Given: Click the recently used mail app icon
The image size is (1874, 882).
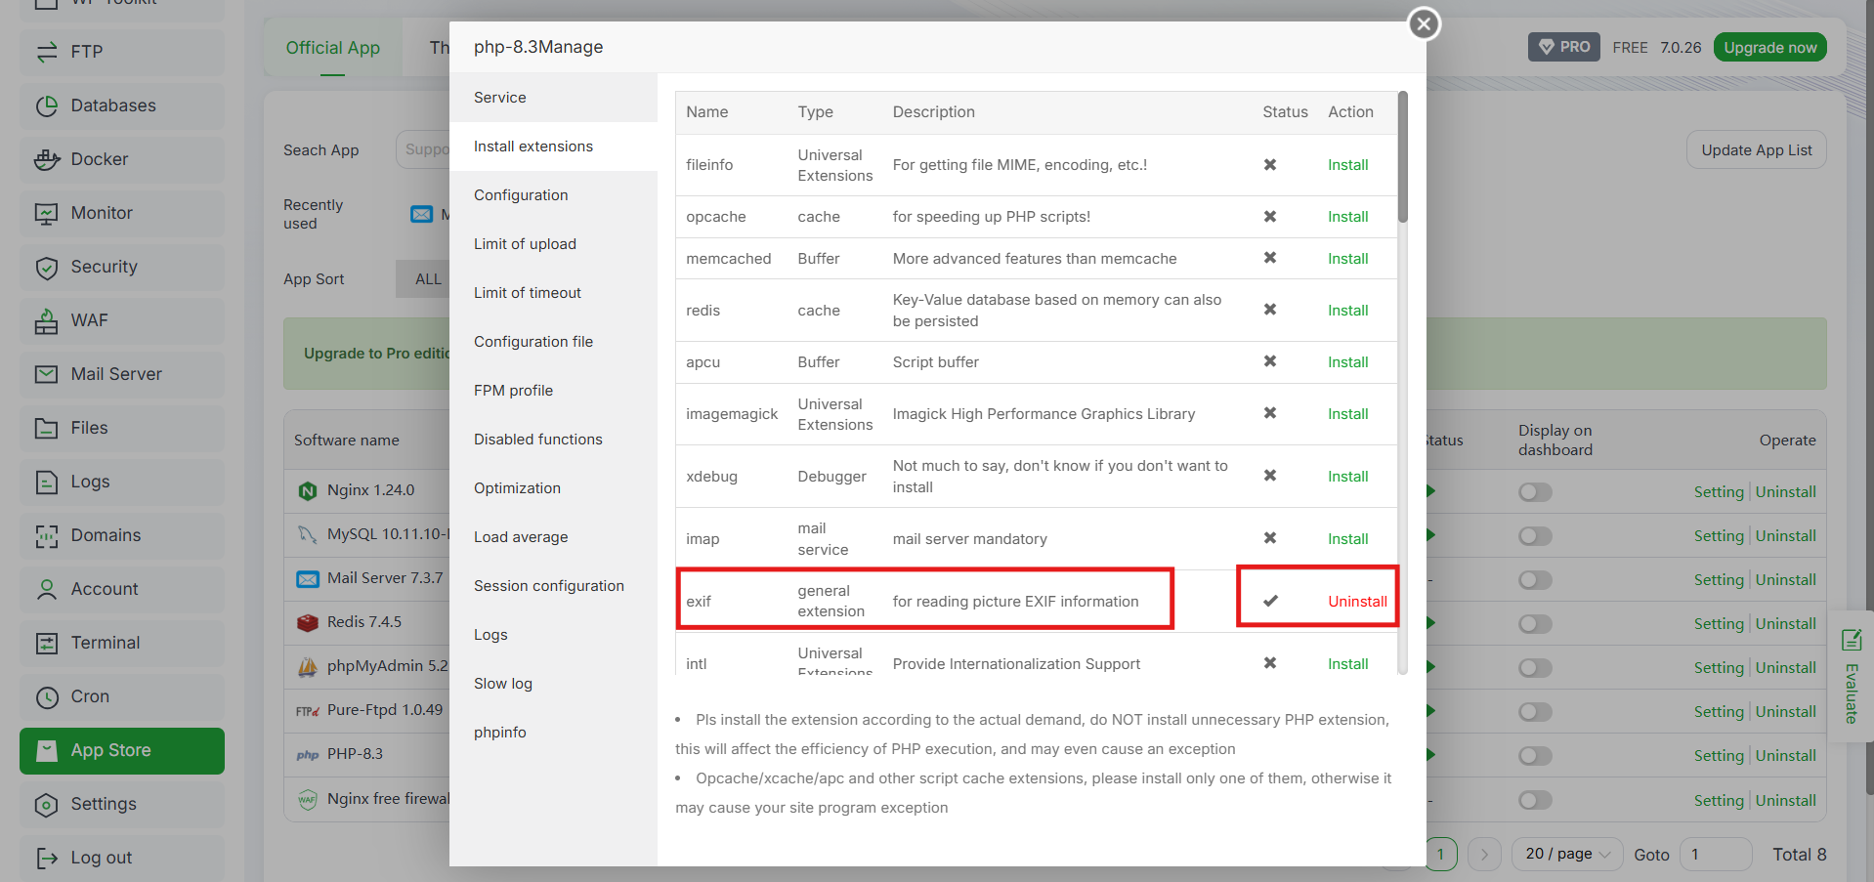Looking at the screenshot, I should tap(422, 214).
